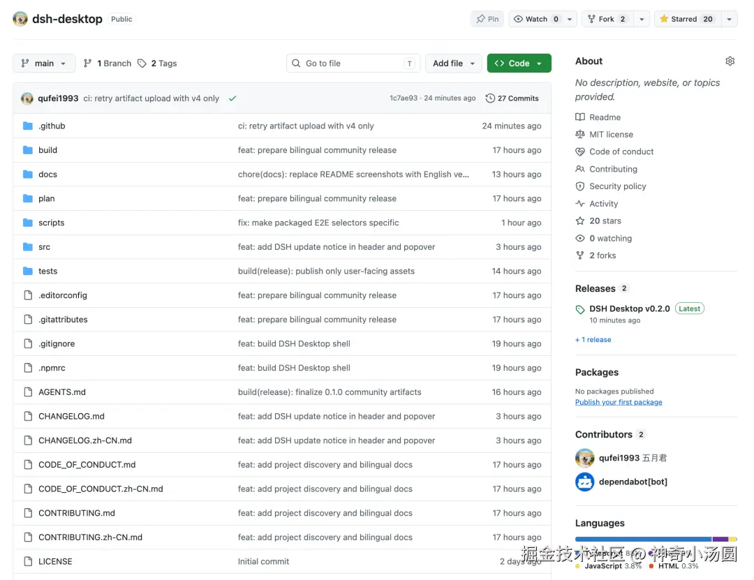Image resolution: width=754 pixels, height=580 pixels.
Task: Click the fork icon beside 2 forks
Action: pyautogui.click(x=580, y=256)
